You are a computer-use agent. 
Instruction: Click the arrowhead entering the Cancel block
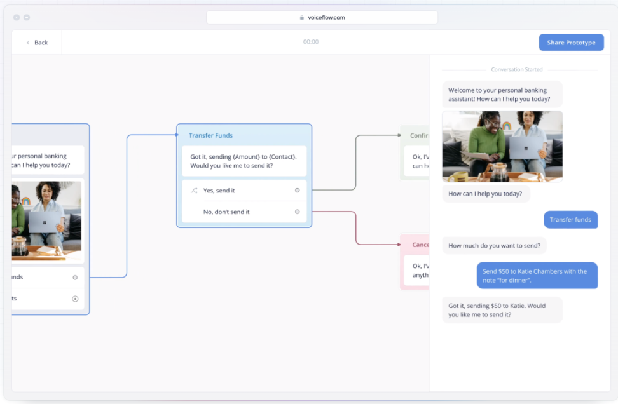[x=399, y=243]
